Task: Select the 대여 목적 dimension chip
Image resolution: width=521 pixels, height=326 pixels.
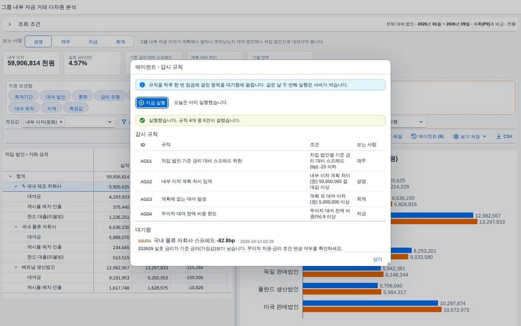Action: (24, 109)
